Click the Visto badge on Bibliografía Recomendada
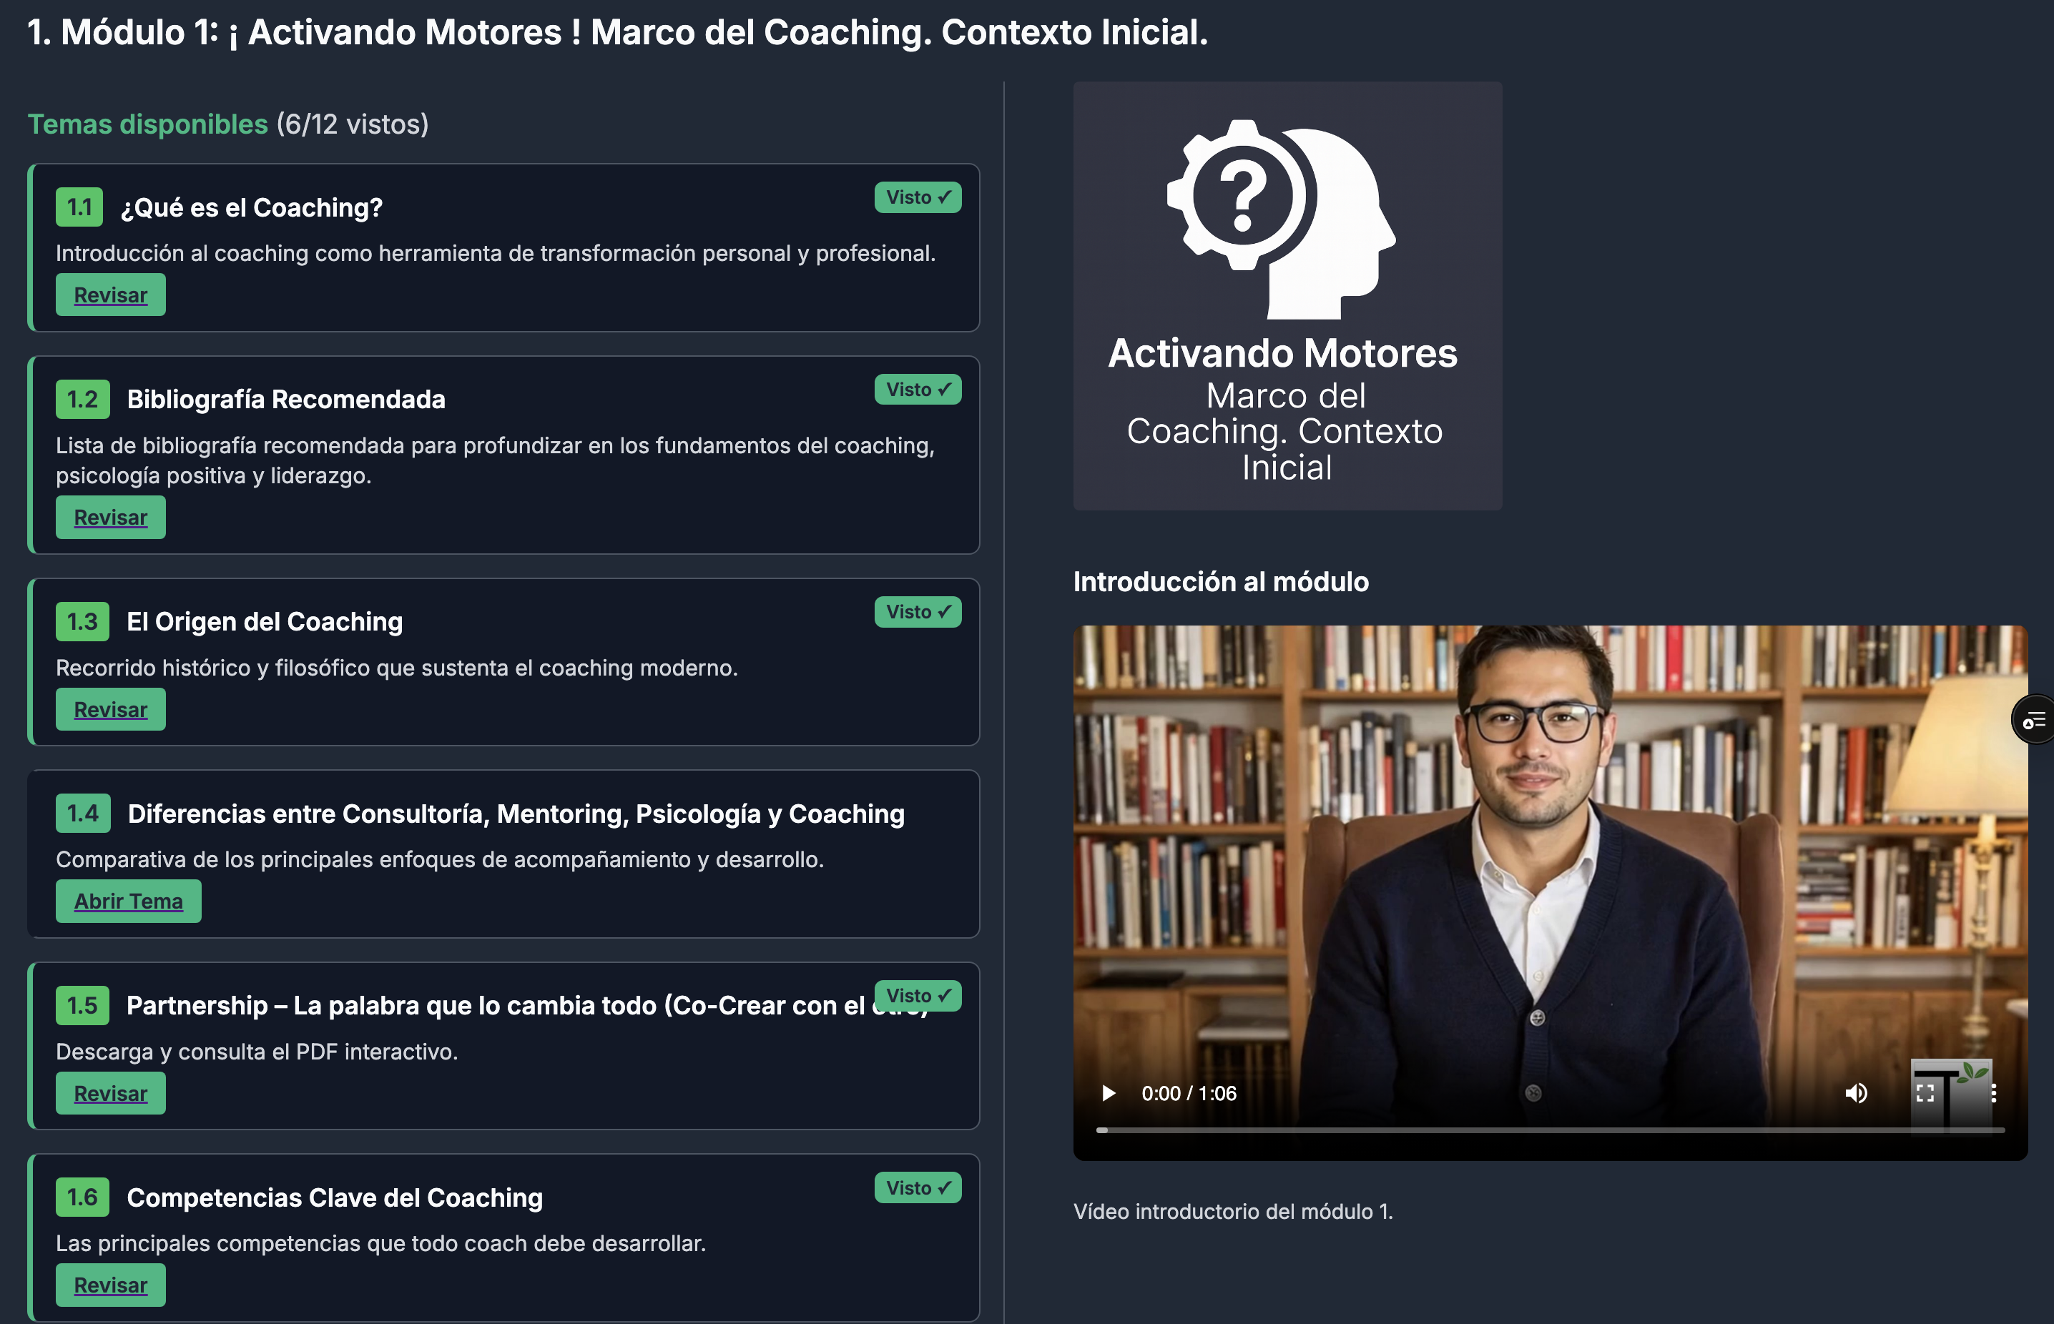2054x1324 pixels. pyautogui.click(x=918, y=390)
